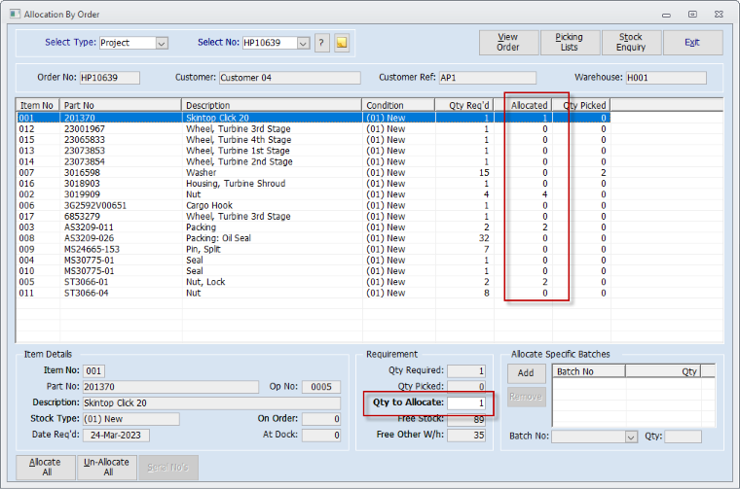Select Seal row item 010
This screenshot has width=740, height=489.
click(314, 271)
